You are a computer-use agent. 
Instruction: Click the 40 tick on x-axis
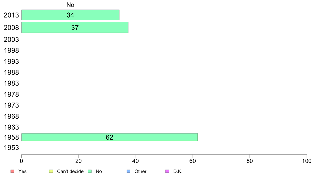click(136, 161)
